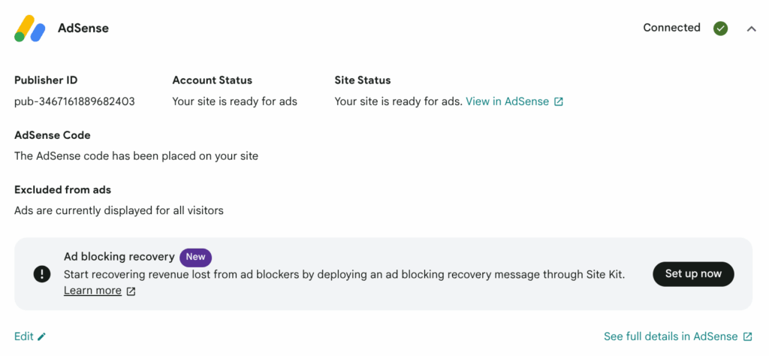
Task: Collapse the AdSense section with the chevron
Action: click(751, 29)
